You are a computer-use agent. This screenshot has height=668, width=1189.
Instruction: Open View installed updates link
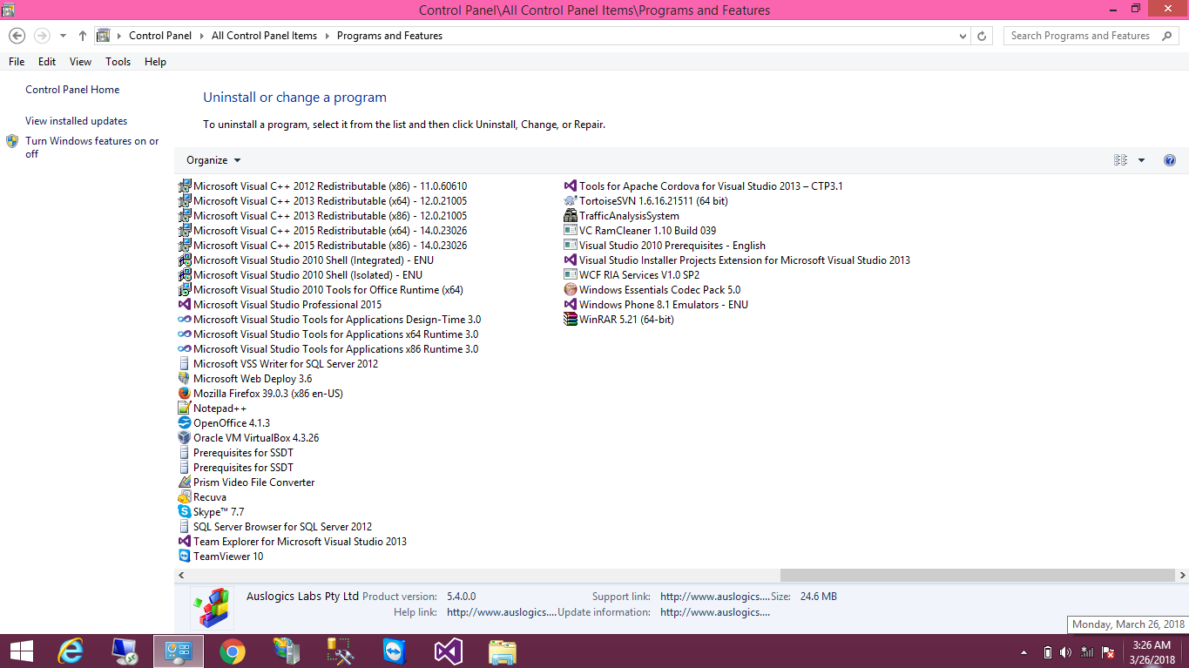coord(77,121)
